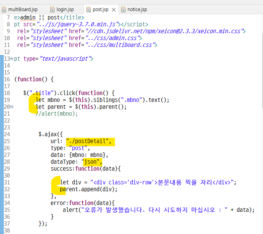This screenshot has width=263, height=234.
Task: Click 'let mbno' declaration on line 19
Action: (x=48, y=100)
